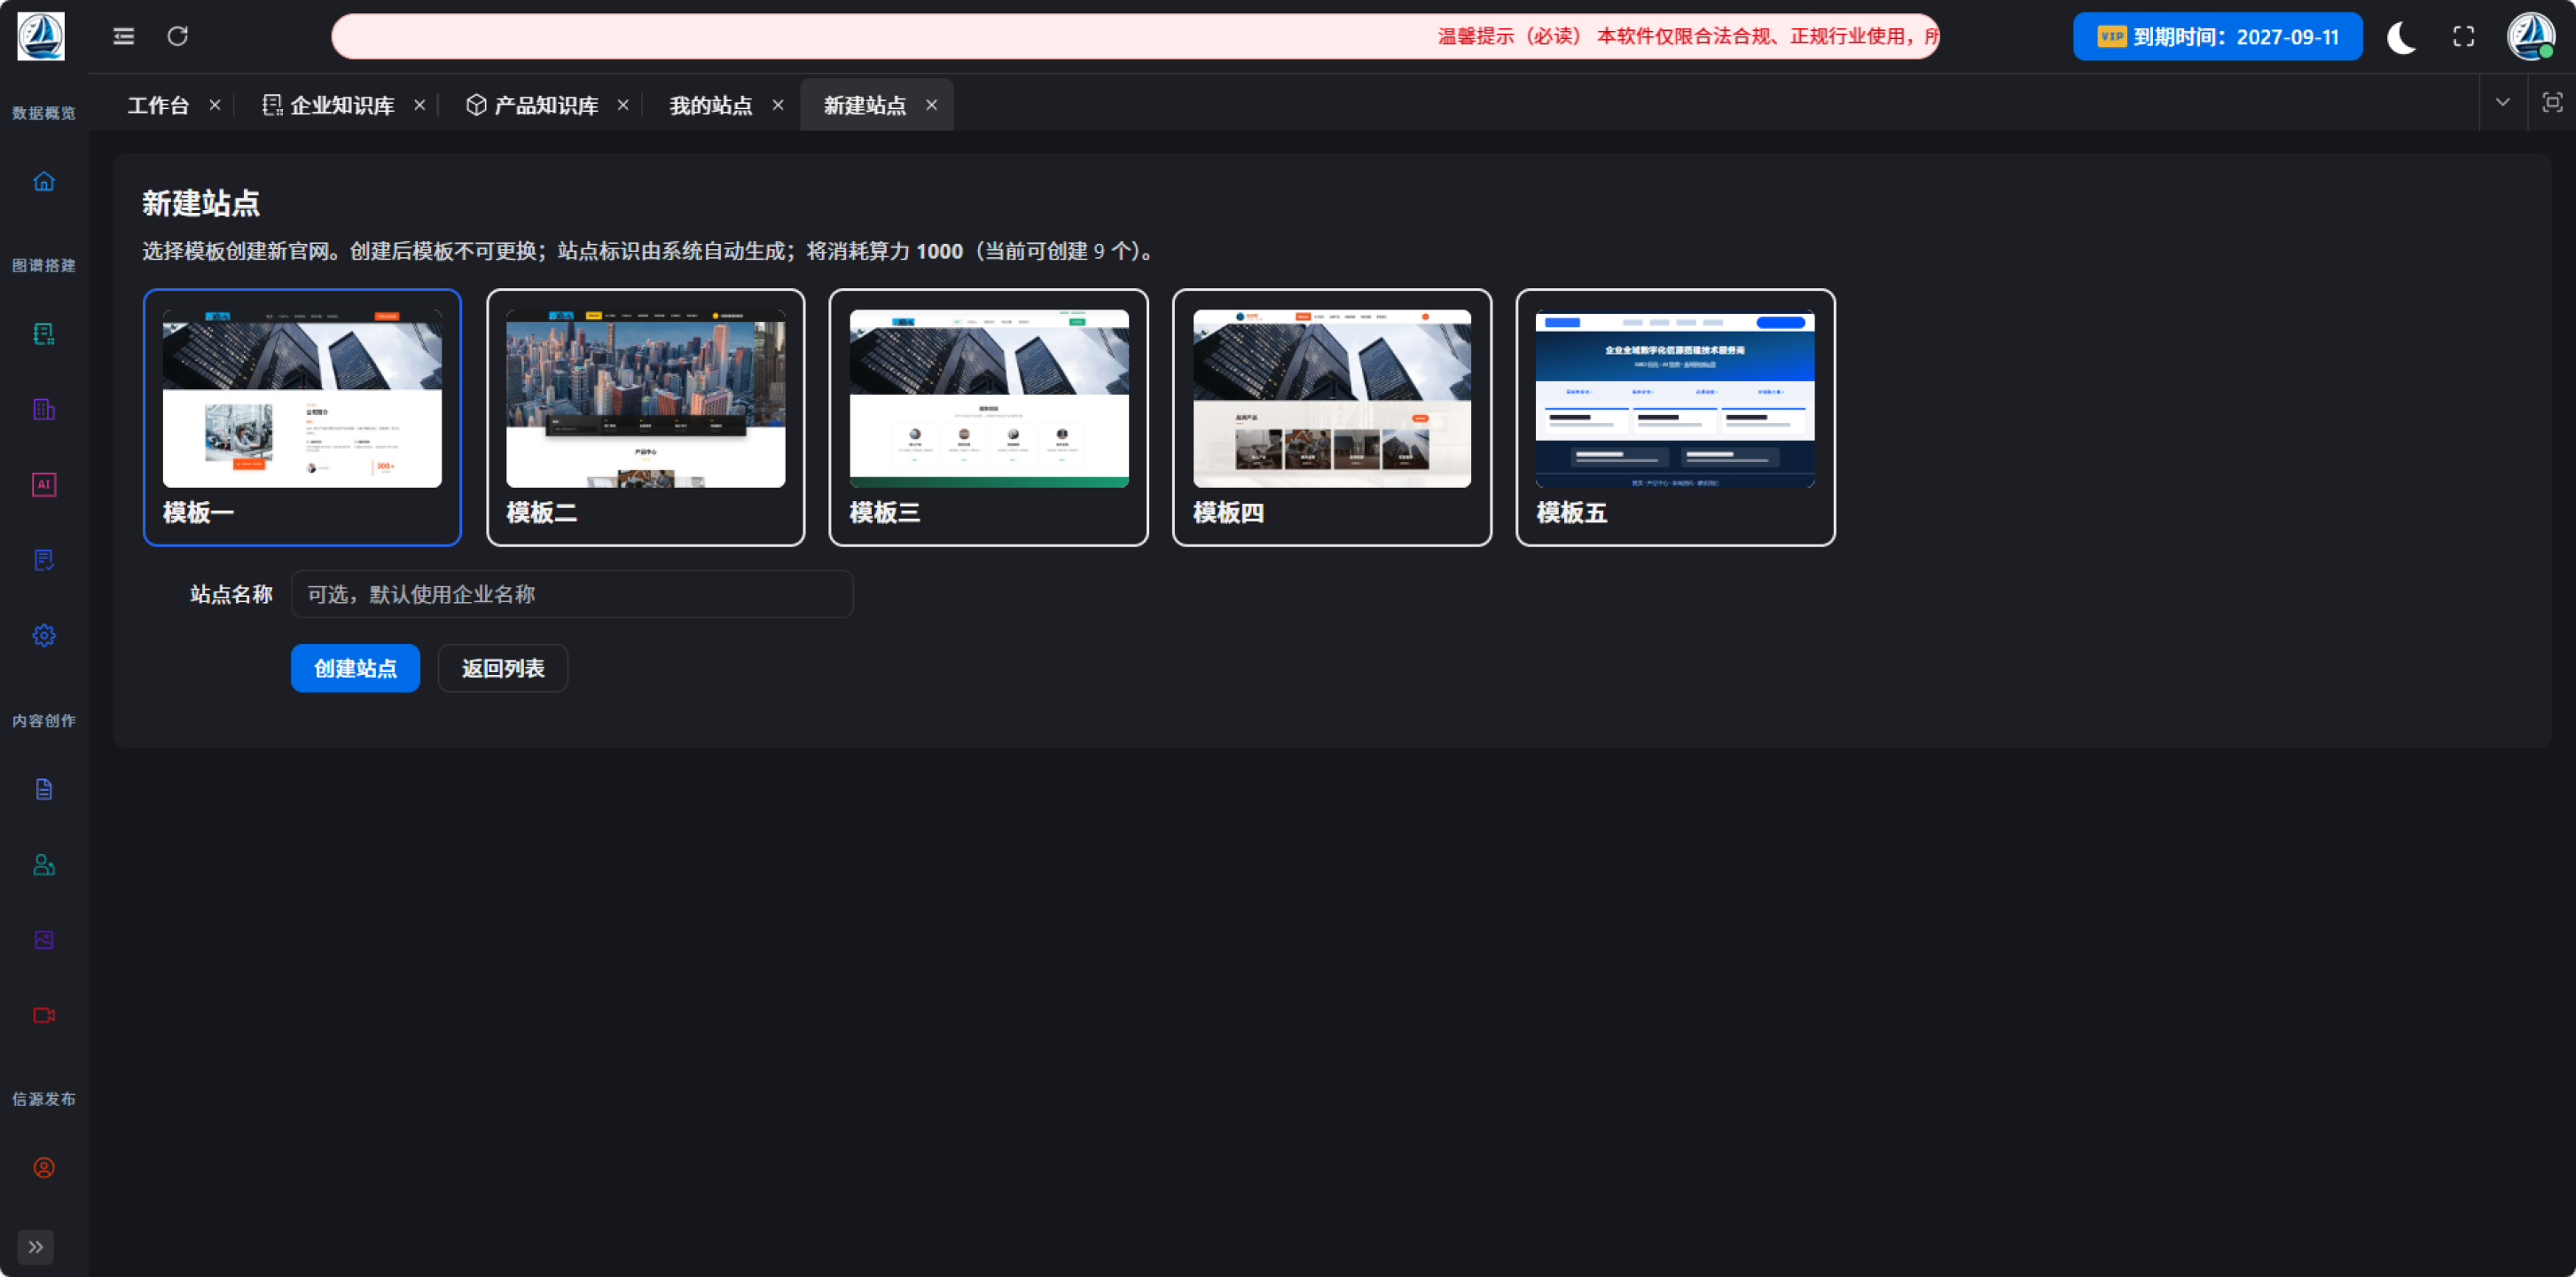This screenshot has width=2576, height=1277.
Task: Open the green notebook knowledge base sidebar icon
Action: 44,333
